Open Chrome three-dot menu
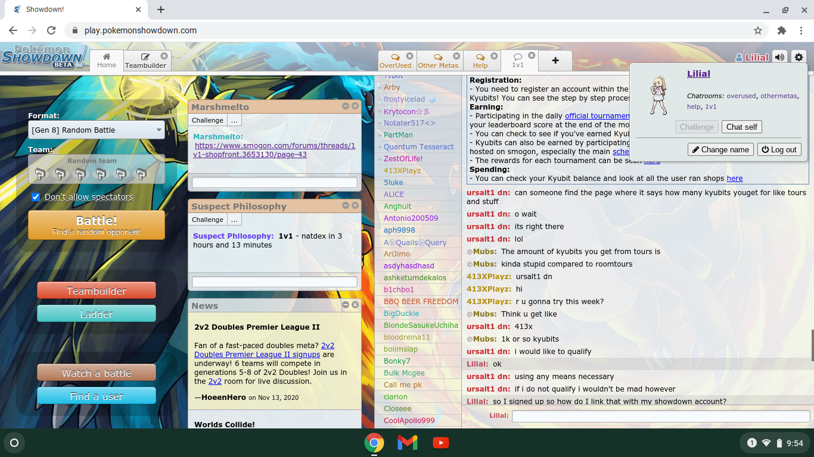Viewport: 814px width, 457px height. coord(800,30)
